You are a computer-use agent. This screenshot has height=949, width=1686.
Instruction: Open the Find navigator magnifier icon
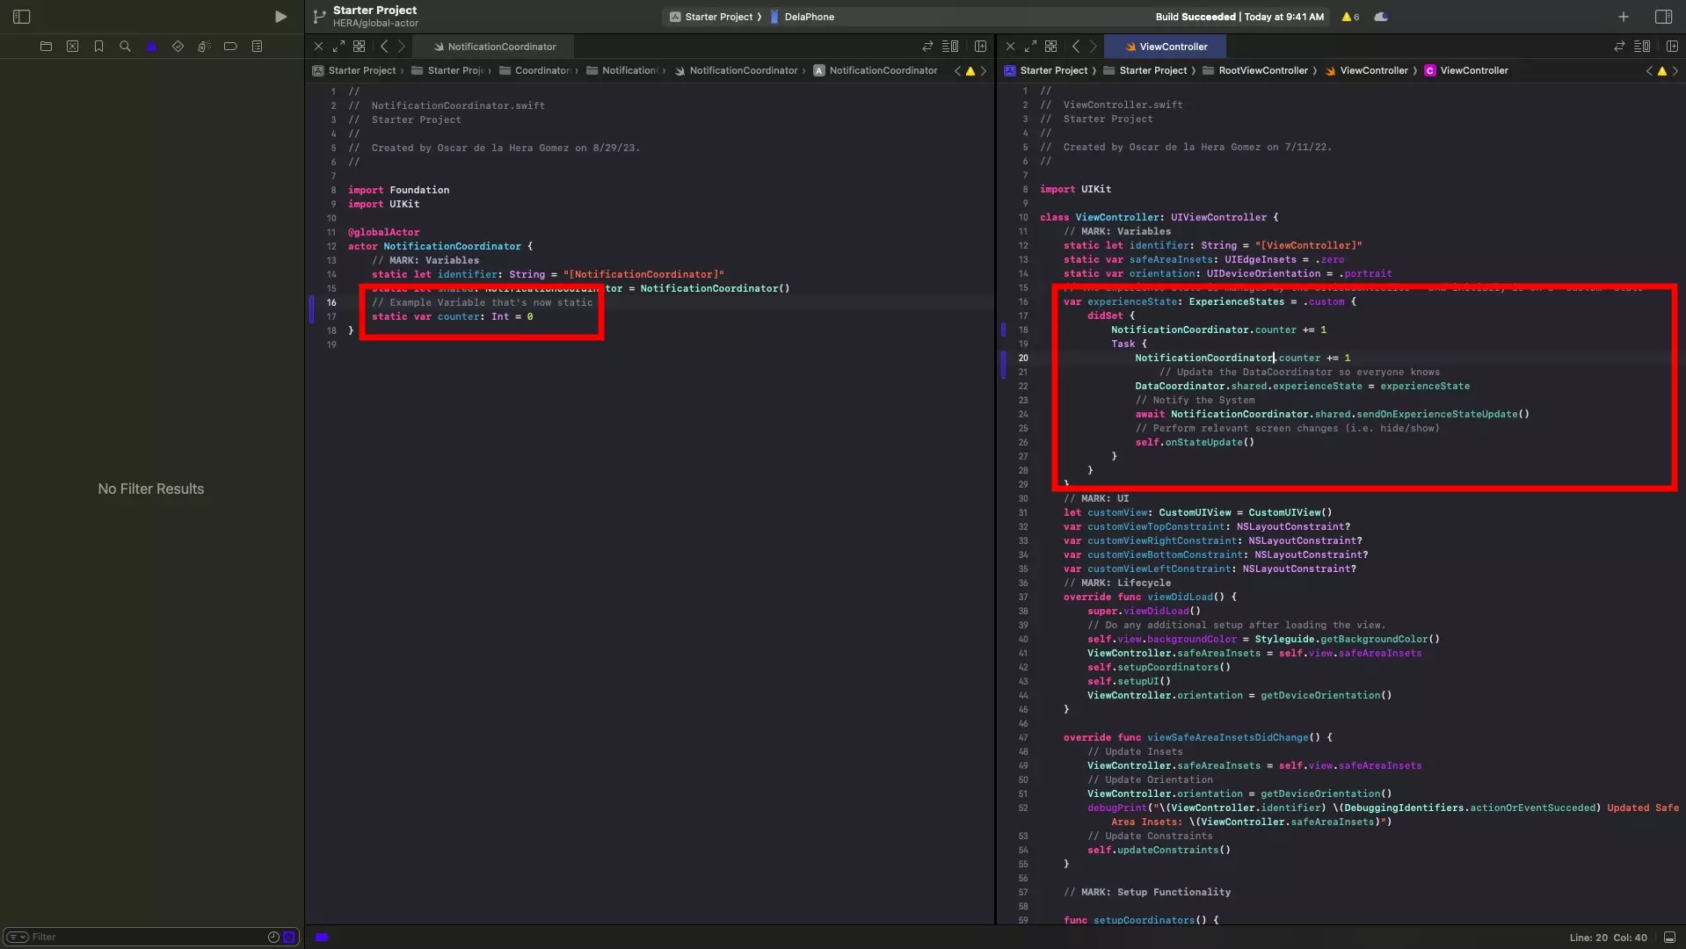coord(125,47)
